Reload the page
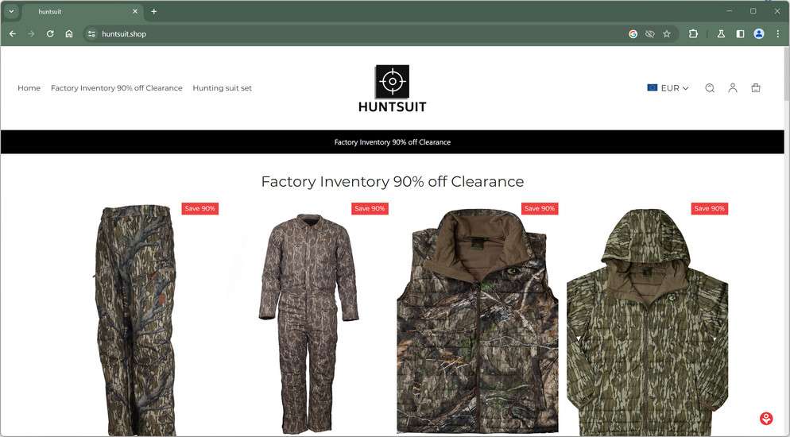 [x=50, y=33]
